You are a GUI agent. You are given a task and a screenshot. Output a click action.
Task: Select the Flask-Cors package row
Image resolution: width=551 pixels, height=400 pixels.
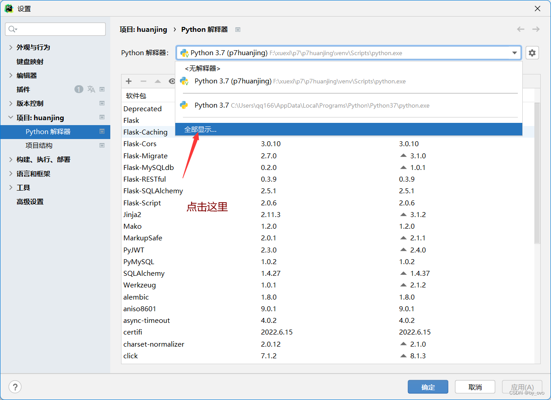tap(328, 144)
